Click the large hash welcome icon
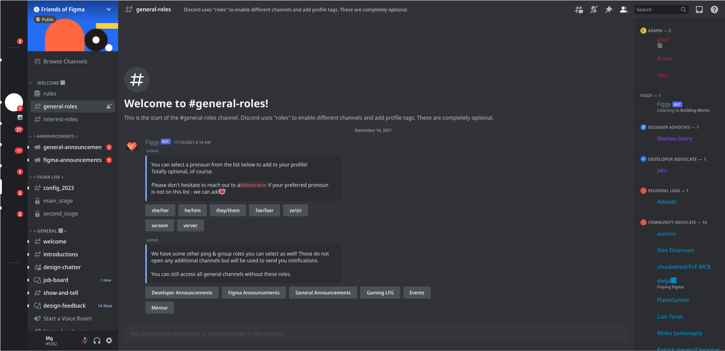Image resolution: width=725 pixels, height=351 pixels. pyautogui.click(x=137, y=80)
